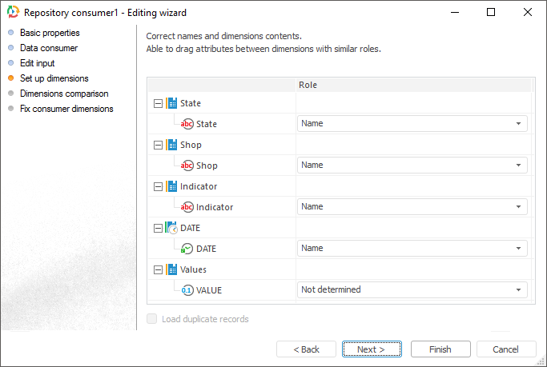Screen dimensions: 547x367
Task: Open the Role dropdown for VALUE attribute
Action: click(518, 290)
